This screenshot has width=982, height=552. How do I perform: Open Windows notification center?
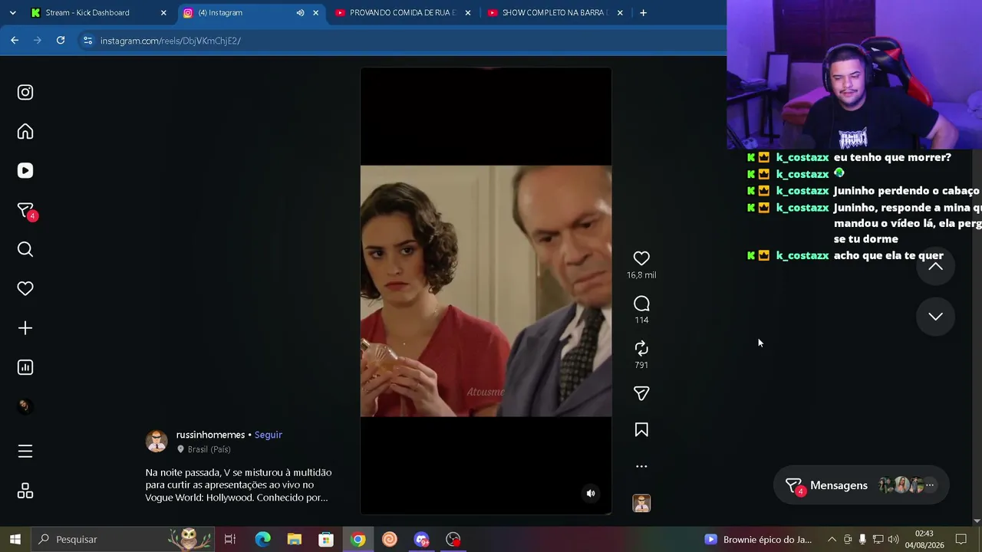coord(961,540)
